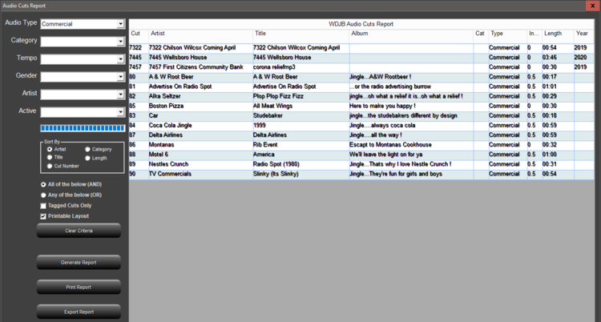This screenshot has width=601, height=322.
Task: Click the blue progress bar
Action: pos(83,128)
